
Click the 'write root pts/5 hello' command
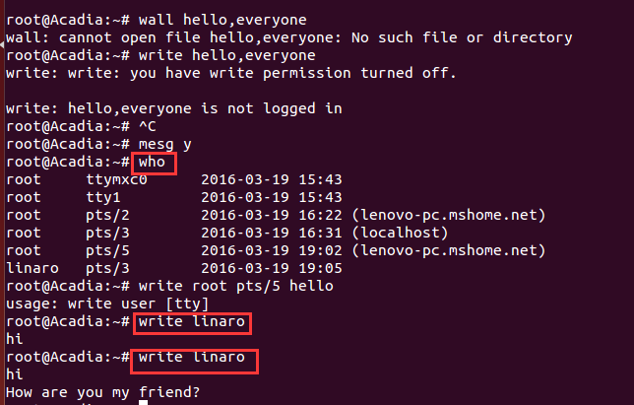tap(235, 286)
